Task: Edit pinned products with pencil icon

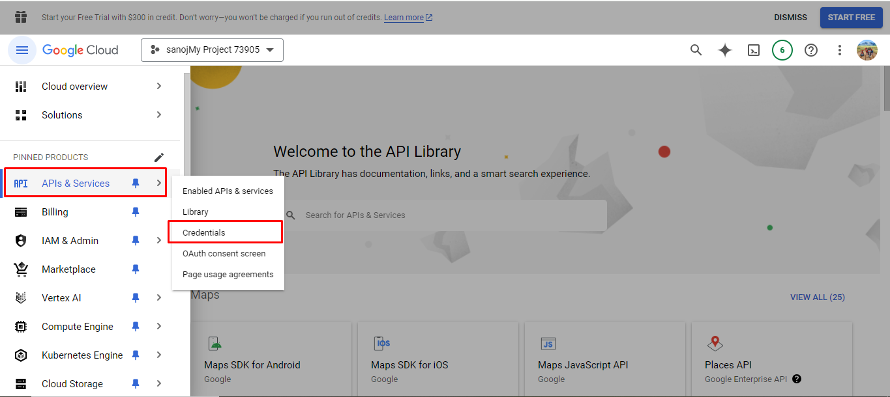Action: pos(159,157)
